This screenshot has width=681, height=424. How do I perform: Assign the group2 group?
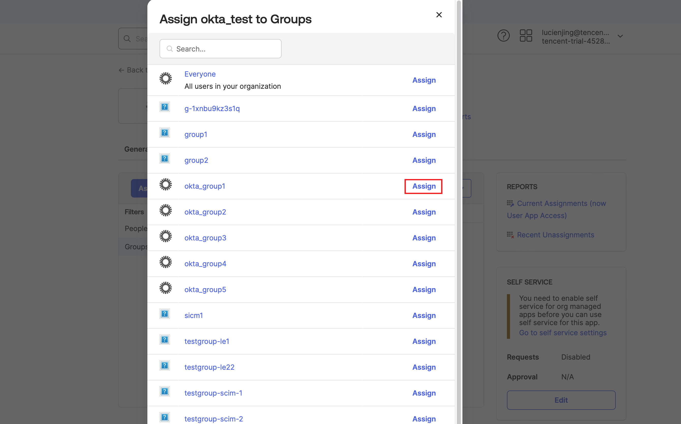coord(424,161)
